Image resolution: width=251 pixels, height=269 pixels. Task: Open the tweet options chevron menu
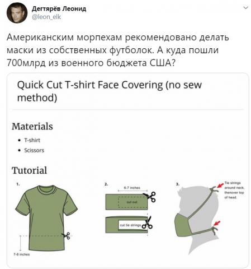(x=246, y=8)
